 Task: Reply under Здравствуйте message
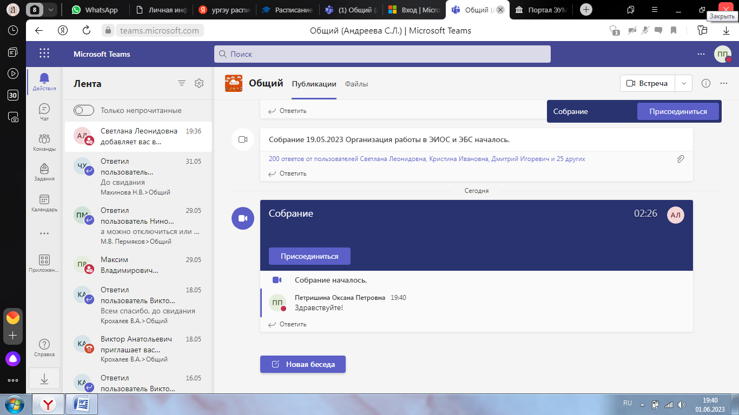(288, 324)
